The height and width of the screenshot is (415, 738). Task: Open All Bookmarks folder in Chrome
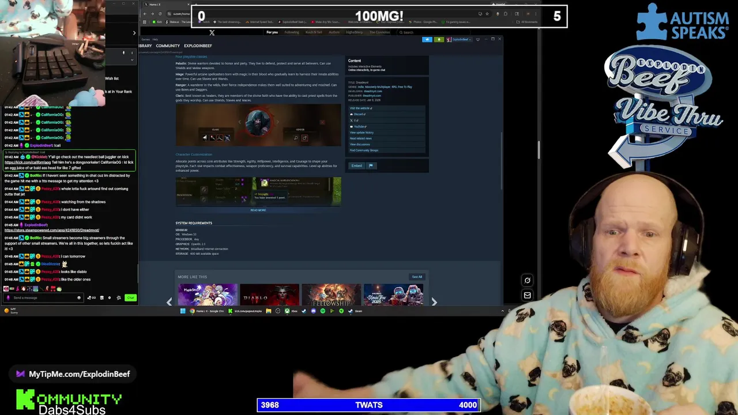(x=528, y=22)
